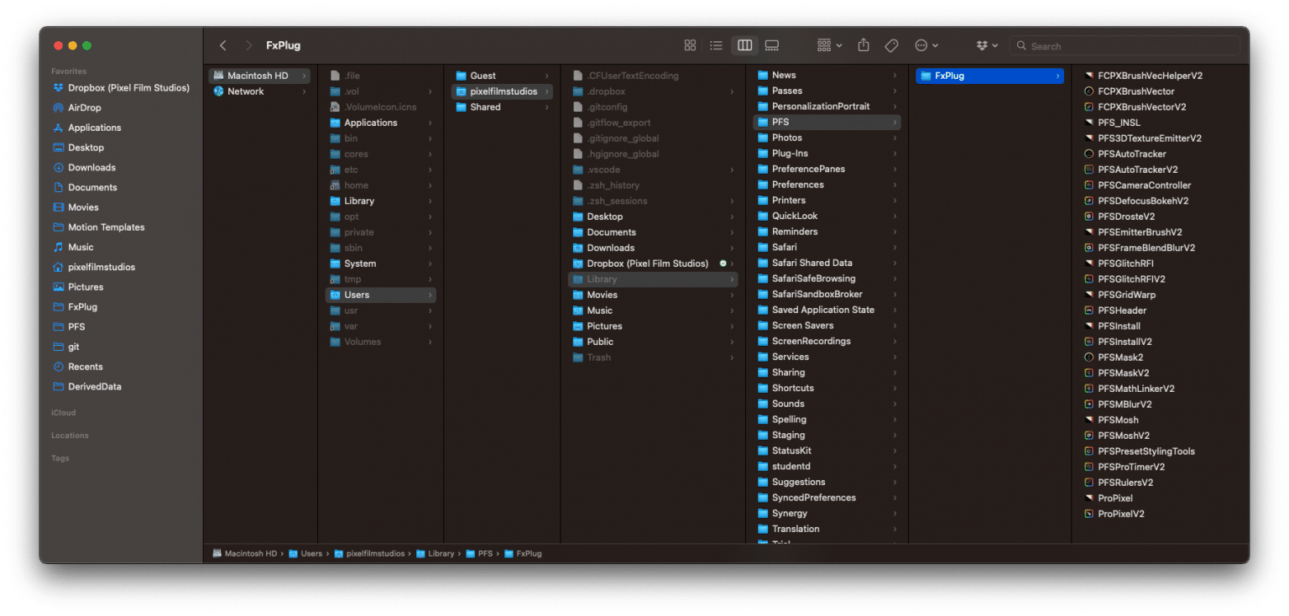This screenshot has width=1289, height=616.
Task: Select the .zsh_history file
Action: tap(653, 185)
